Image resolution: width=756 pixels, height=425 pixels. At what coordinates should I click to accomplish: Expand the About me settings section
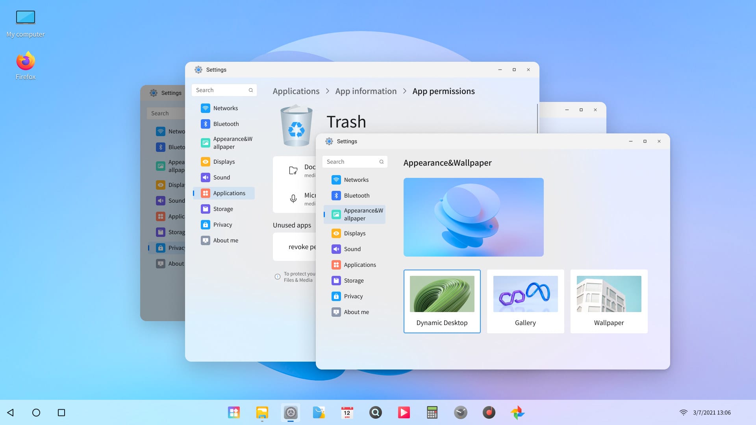[x=356, y=311]
